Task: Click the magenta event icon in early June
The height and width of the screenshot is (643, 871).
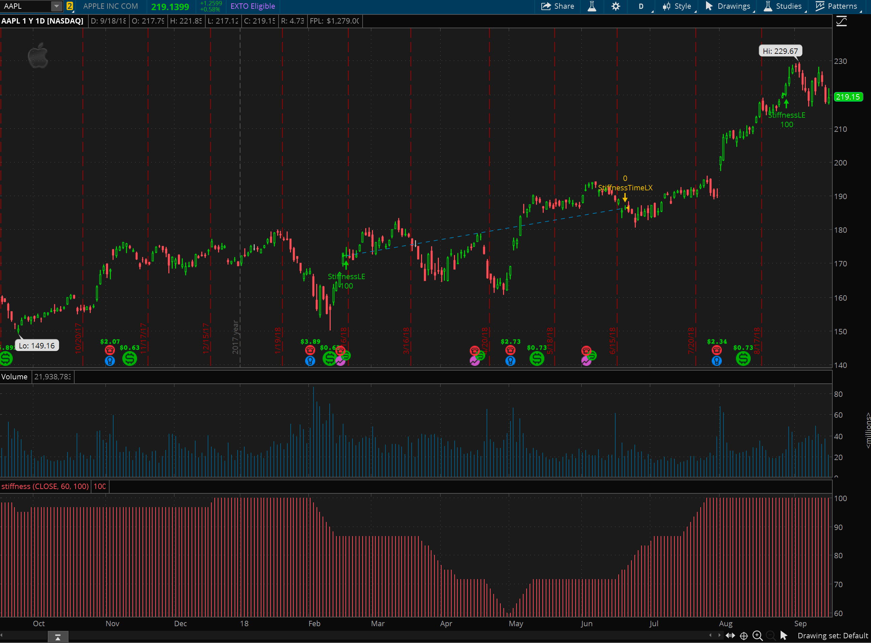Action: click(586, 361)
